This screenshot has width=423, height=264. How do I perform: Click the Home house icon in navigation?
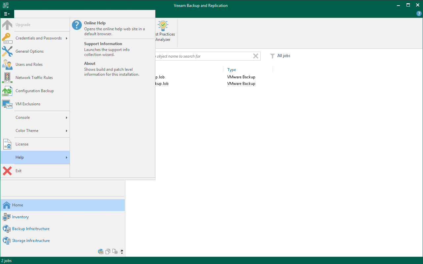coord(7,205)
